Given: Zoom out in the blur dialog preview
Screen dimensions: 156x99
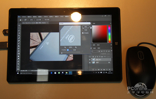Looking at the screenshot, I should click(x=65, y=47).
